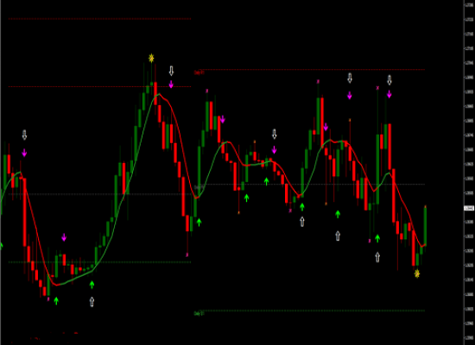Click the green Daily S1 support label
475x345 pixels.
tap(199, 313)
